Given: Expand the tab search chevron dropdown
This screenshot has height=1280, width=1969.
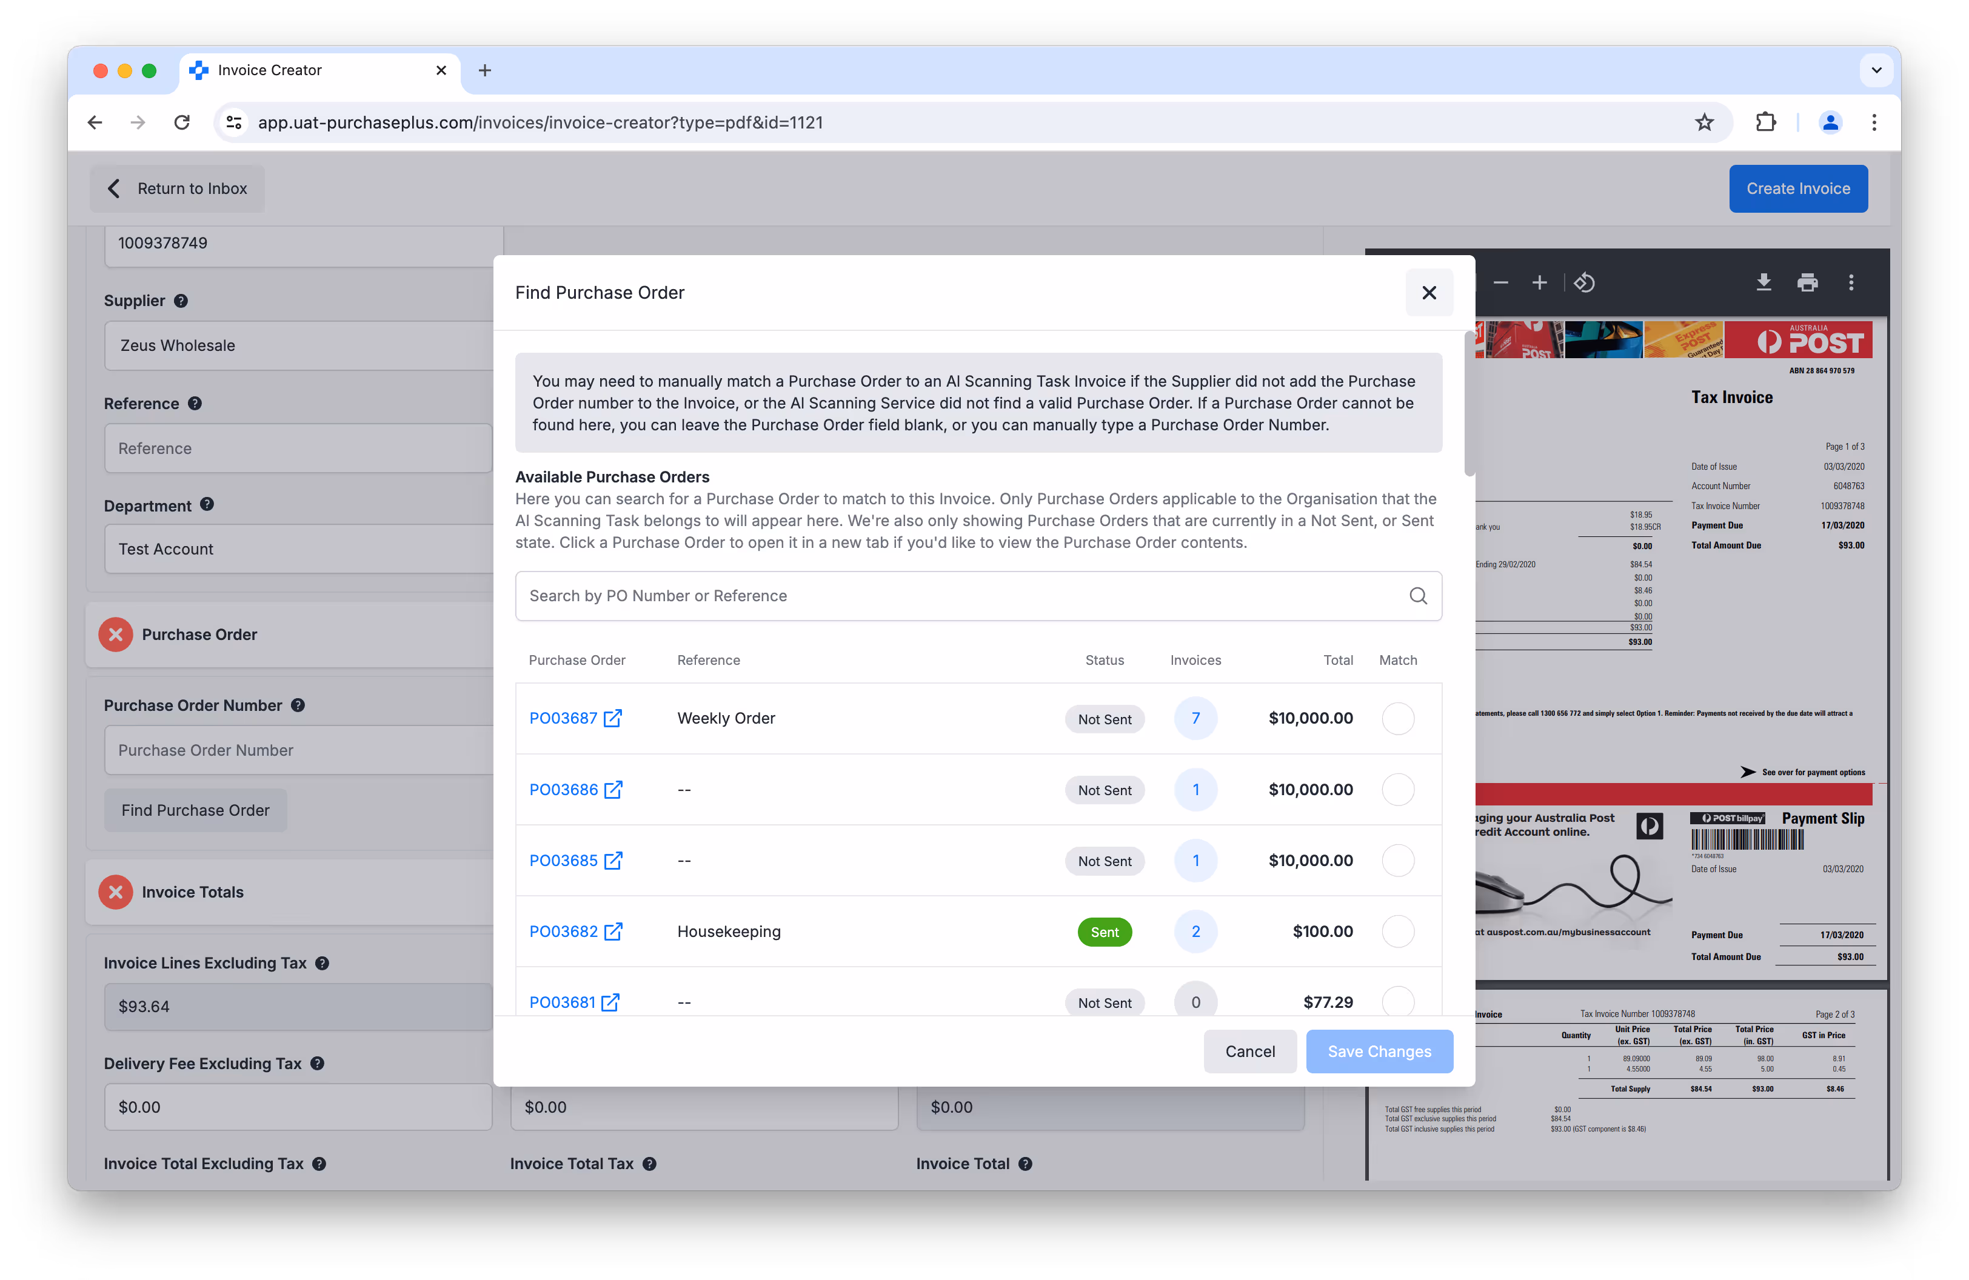Looking at the screenshot, I should (x=1876, y=70).
